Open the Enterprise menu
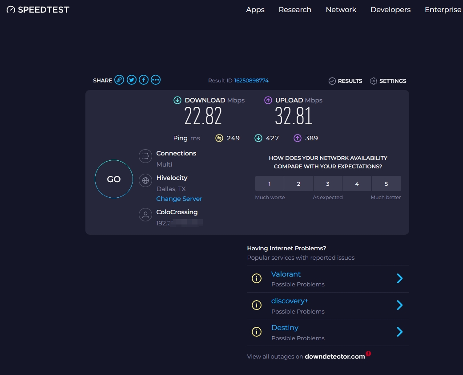 443,10
